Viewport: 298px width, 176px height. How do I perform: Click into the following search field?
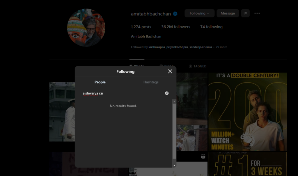pyautogui.click(x=122, y=93)
